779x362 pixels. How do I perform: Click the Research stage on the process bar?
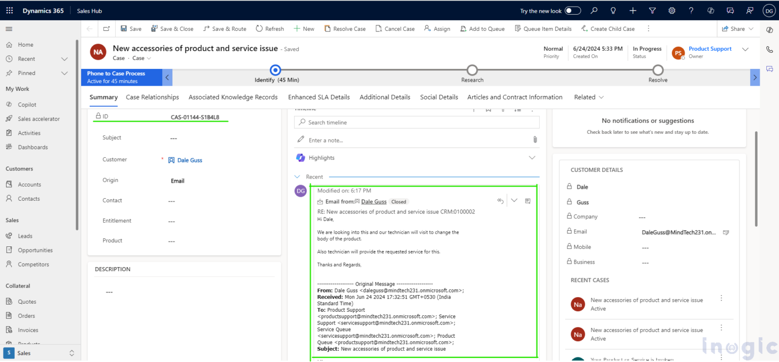pos(472,70)
